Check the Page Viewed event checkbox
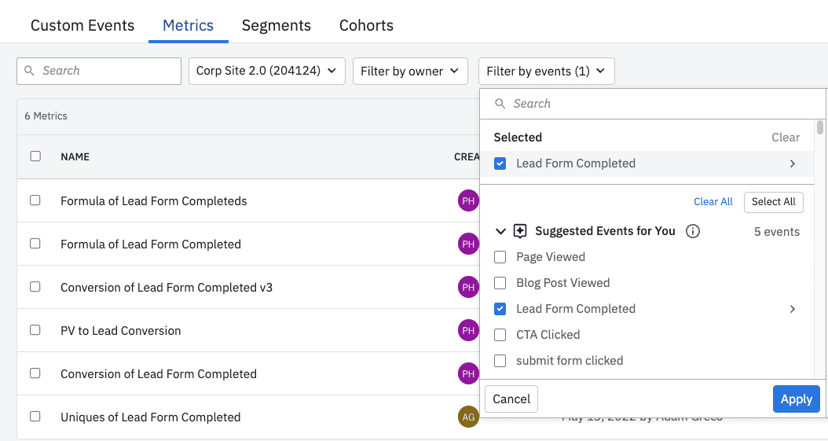Viewport: 828px width, 441px height. click(500, 257)
